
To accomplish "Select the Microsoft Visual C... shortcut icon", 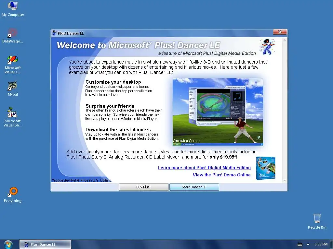I will pyautogui.click(x=13, y=65).
